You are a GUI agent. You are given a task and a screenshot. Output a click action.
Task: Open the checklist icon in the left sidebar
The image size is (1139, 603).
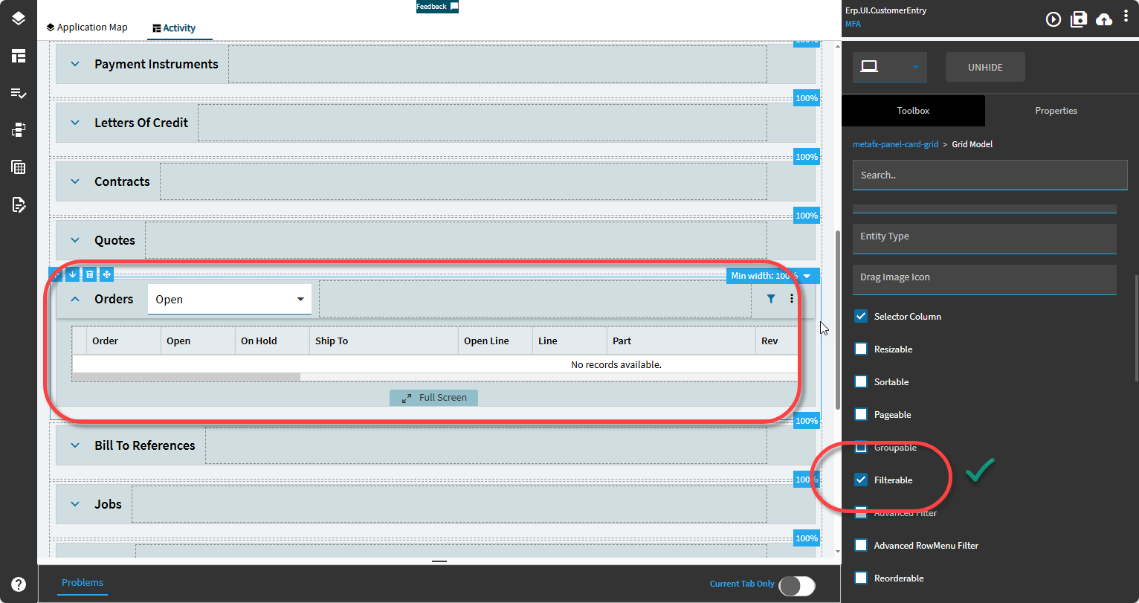(19, 93)
